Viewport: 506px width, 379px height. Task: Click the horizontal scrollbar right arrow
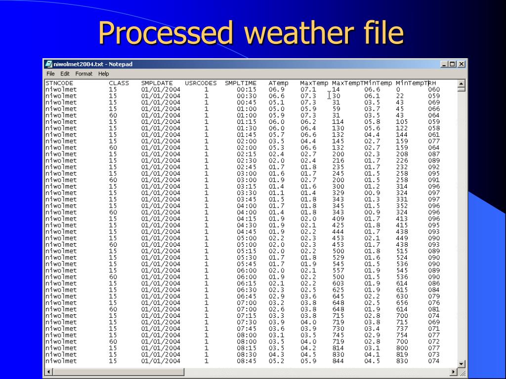coord(454,372)
